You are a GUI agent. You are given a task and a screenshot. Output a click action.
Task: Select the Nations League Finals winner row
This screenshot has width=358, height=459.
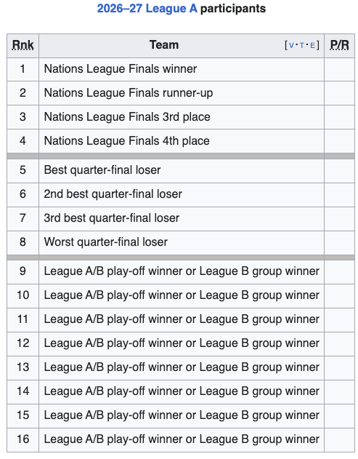point(181,69)
